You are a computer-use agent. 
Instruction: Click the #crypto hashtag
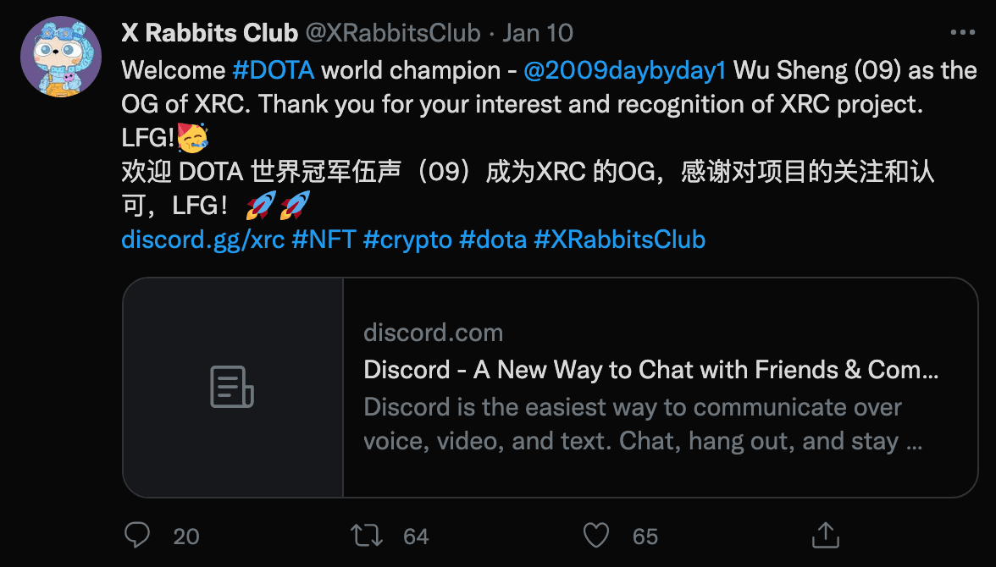[407, 239]
